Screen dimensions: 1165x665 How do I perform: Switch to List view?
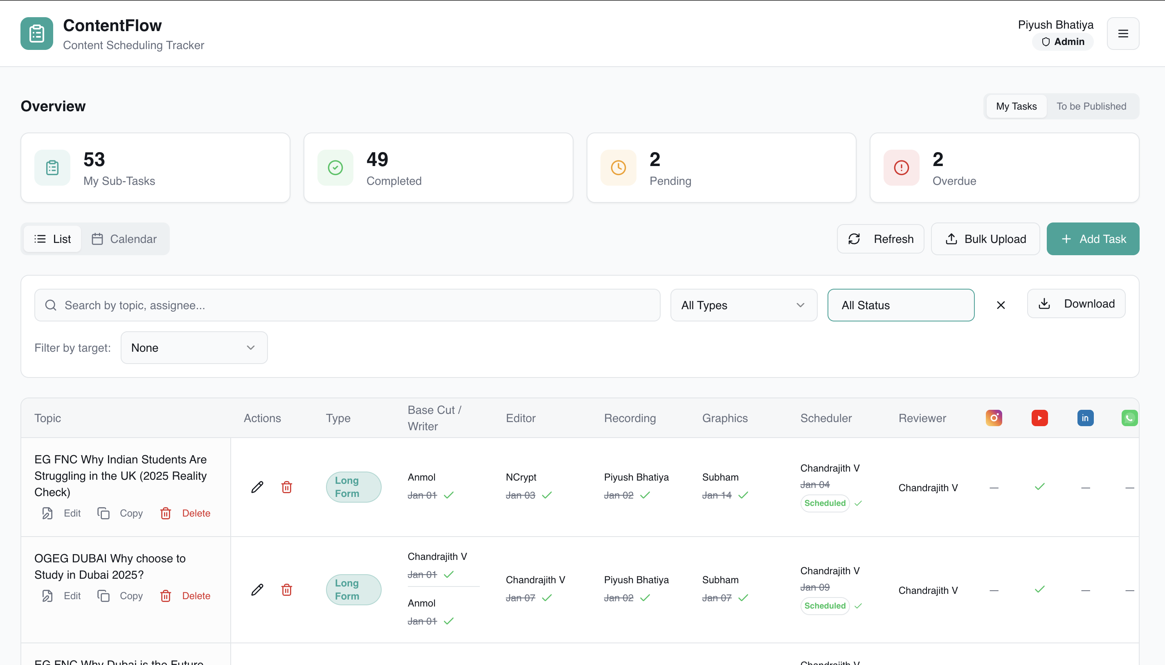[x=52, y=239]
